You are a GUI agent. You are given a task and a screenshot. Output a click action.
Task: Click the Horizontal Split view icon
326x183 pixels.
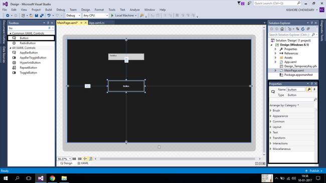(260, 163)
